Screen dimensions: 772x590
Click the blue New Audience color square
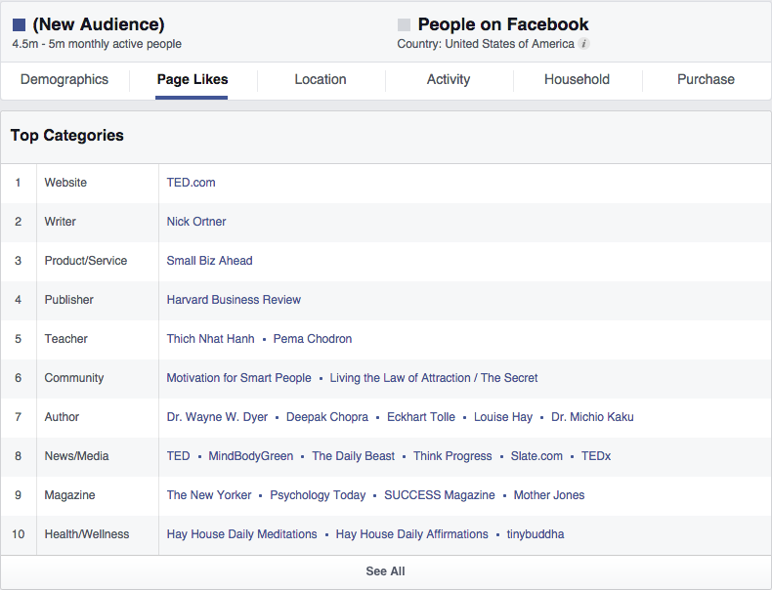click(19, 24)
